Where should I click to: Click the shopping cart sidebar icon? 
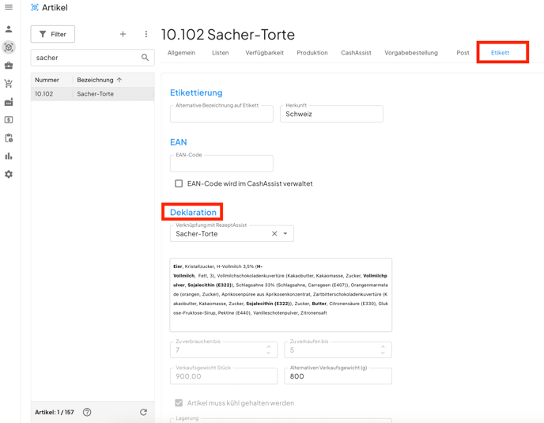(9, 84)
